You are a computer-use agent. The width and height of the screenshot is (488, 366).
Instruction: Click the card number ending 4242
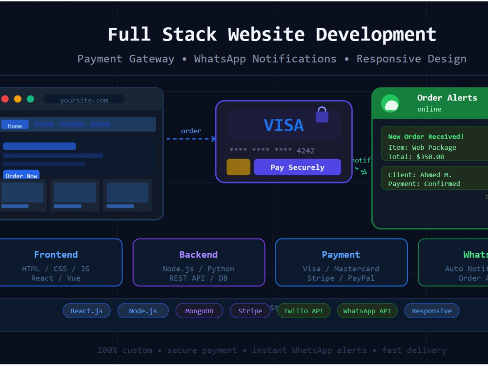point(272,151)
